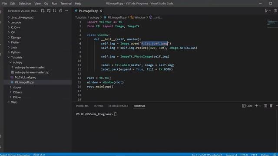
Task: Collapse all folders in Explorer
Action: [60, 11]
